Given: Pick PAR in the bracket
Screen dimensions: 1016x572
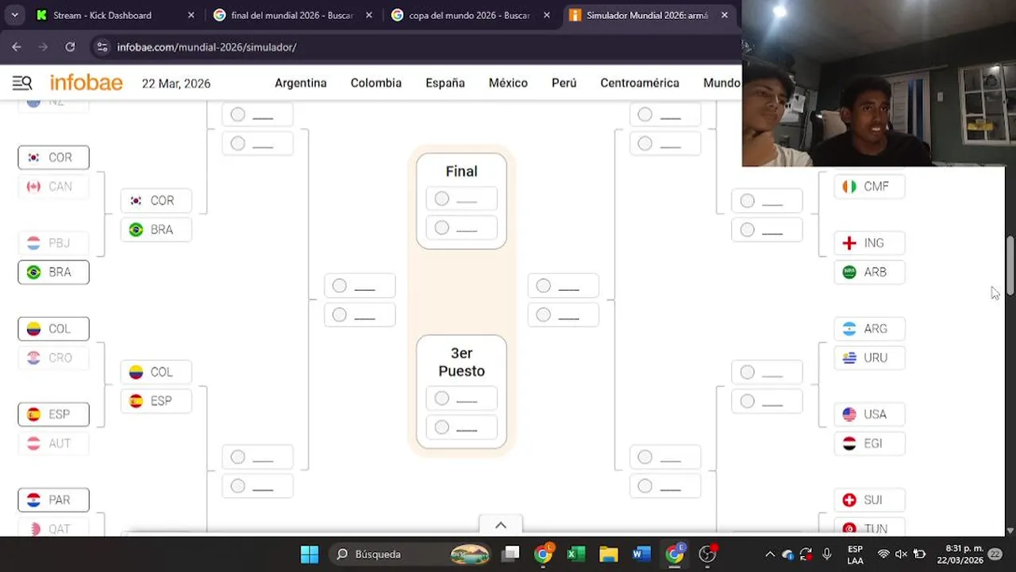Looking at the screenshot, I should pyautogui.click(x=53, y=500).
